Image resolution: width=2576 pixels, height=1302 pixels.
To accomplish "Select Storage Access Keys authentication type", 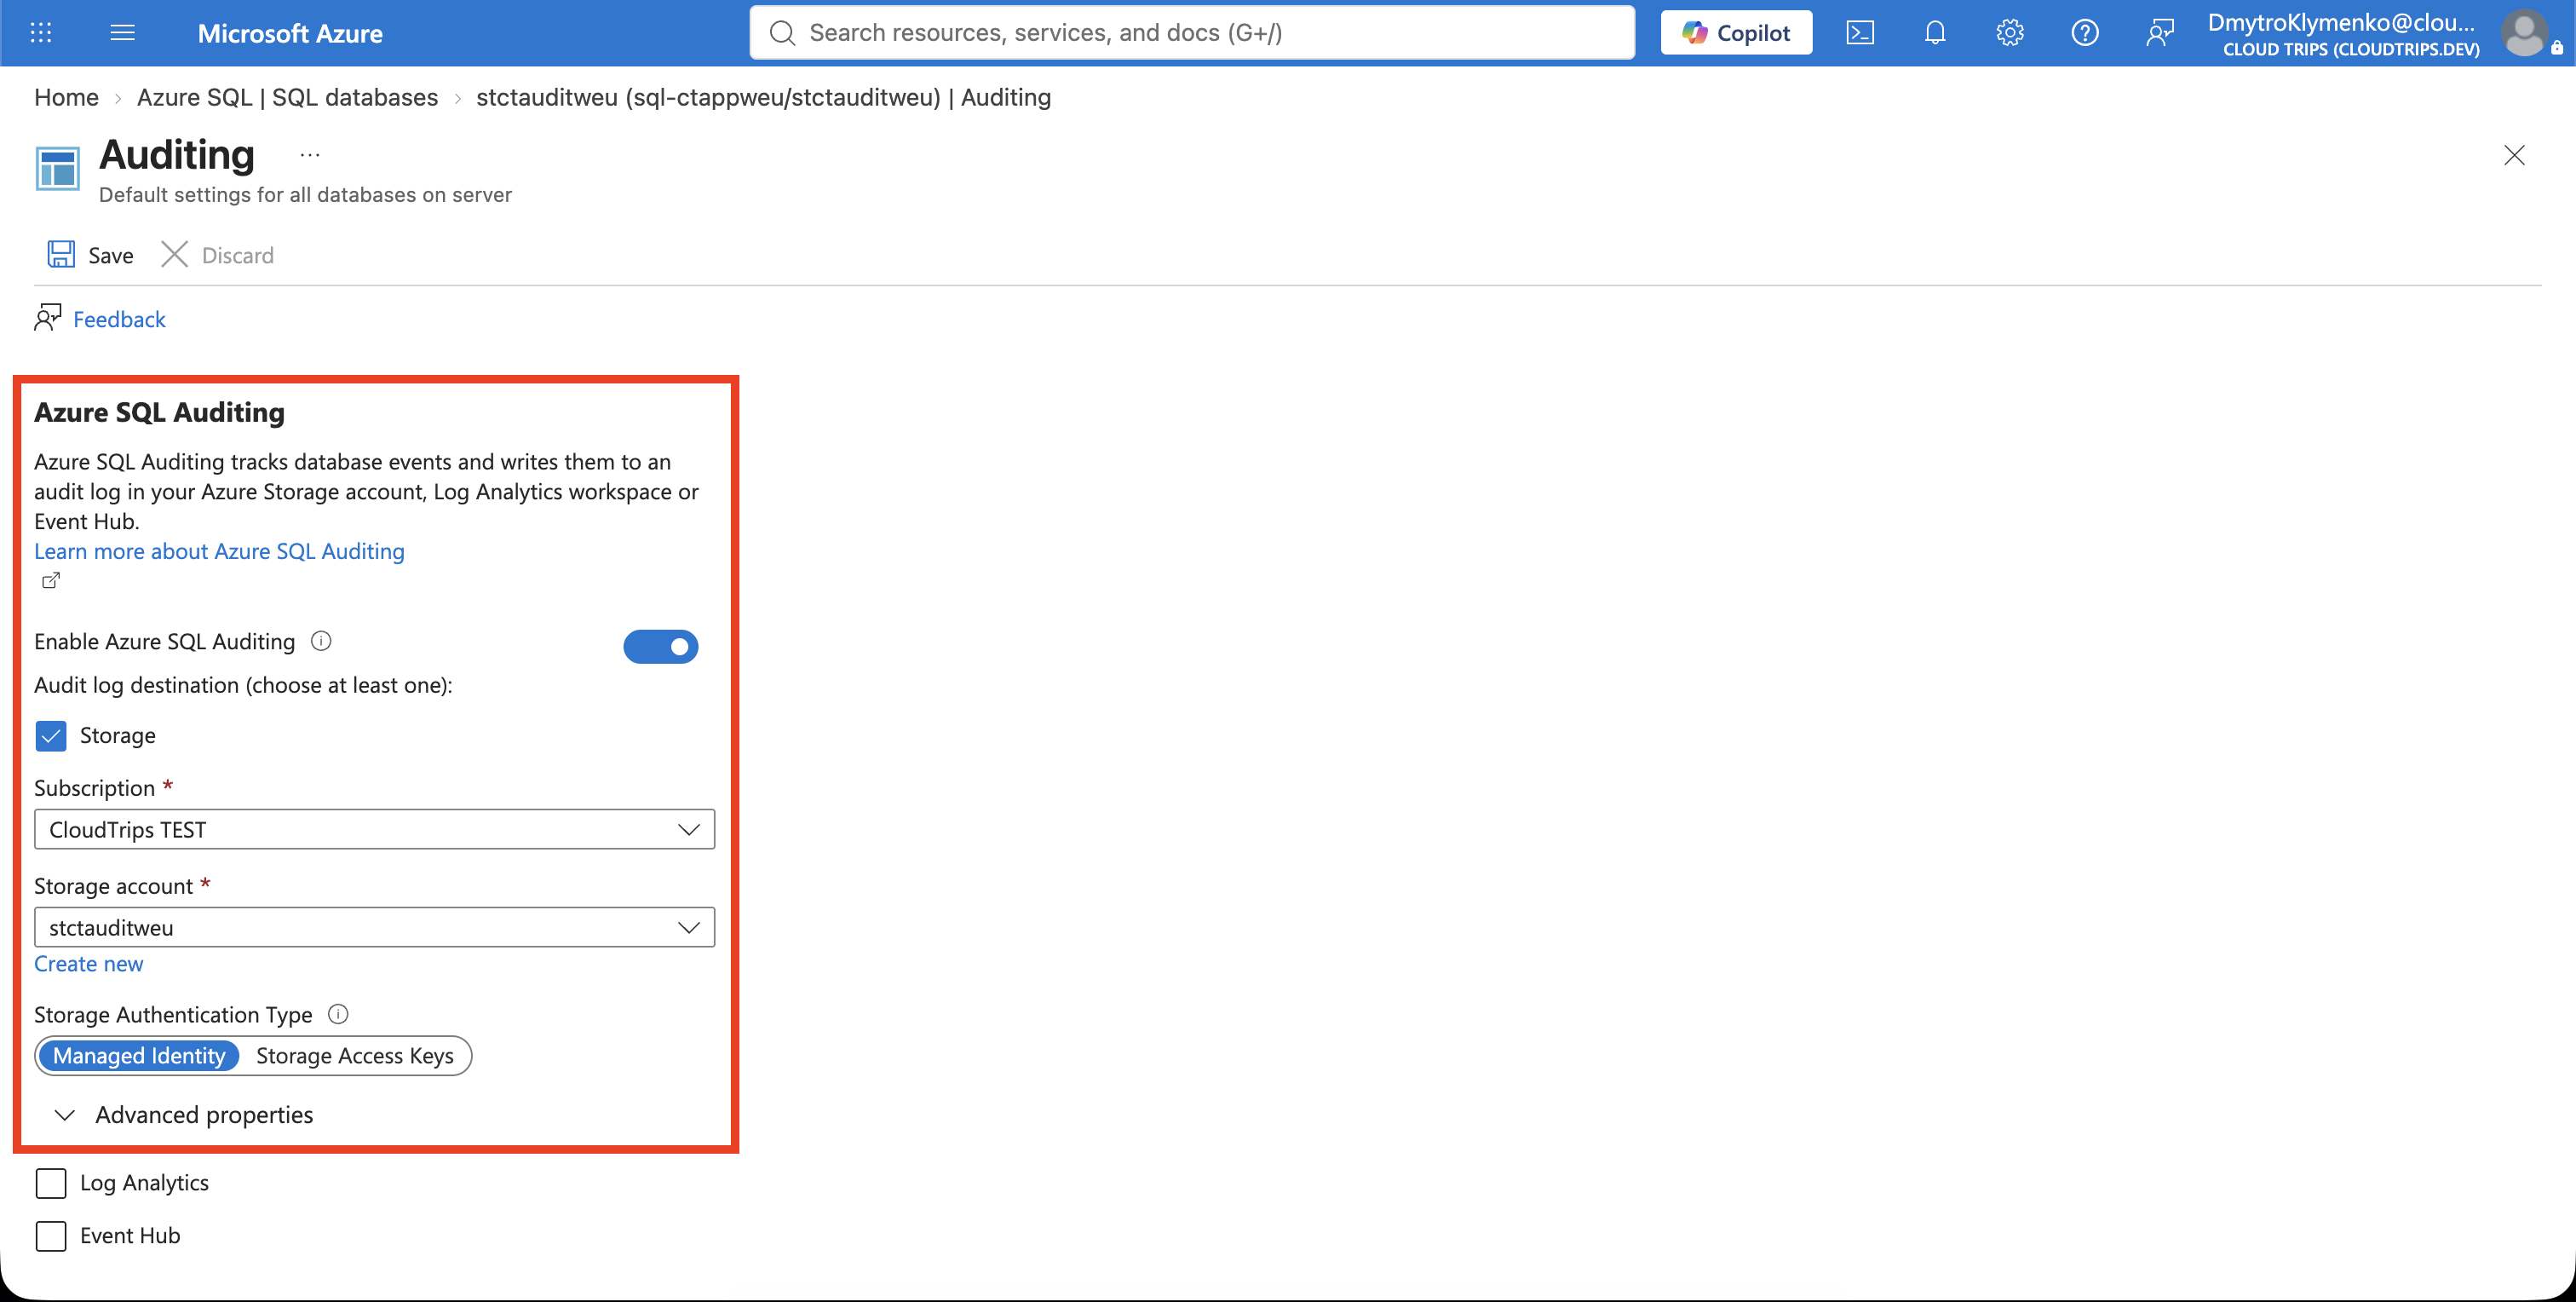I will (355, 1056).
